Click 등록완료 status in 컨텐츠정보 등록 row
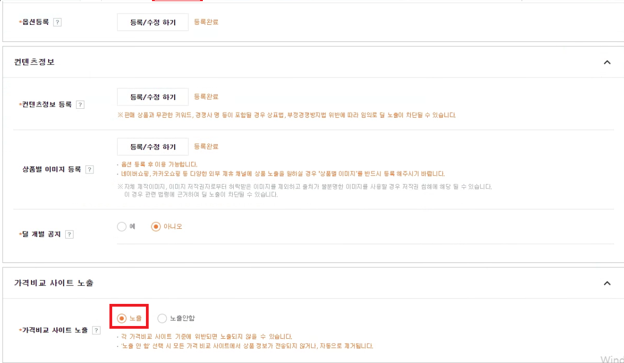624x363 pixels. (206, 97)
